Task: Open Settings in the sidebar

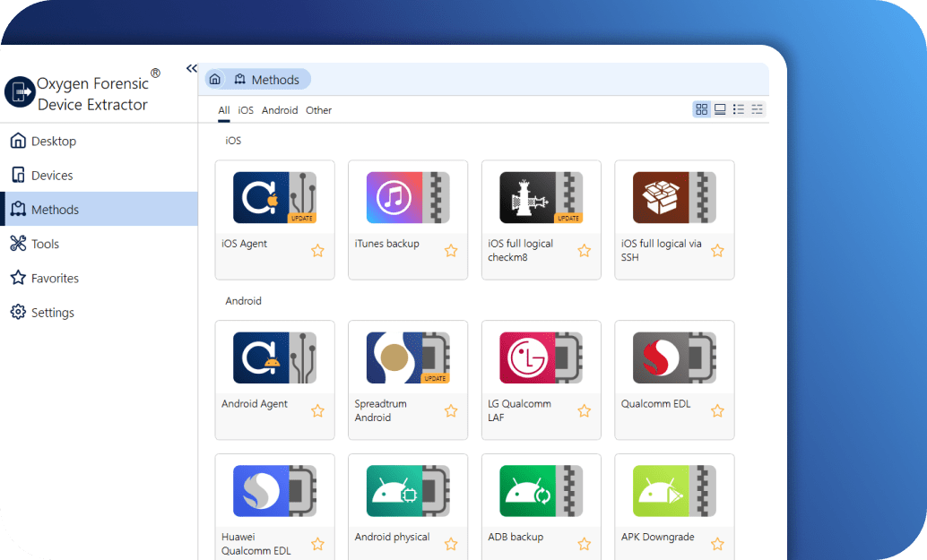Action: point(99,312)
